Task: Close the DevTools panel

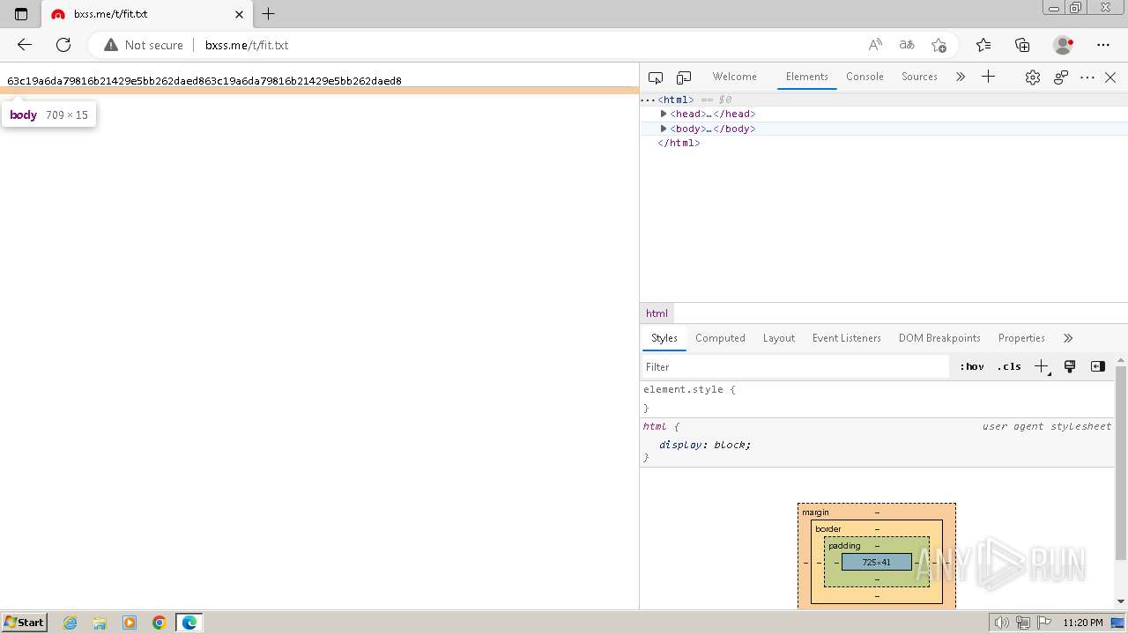Action: coord(1110,77)
